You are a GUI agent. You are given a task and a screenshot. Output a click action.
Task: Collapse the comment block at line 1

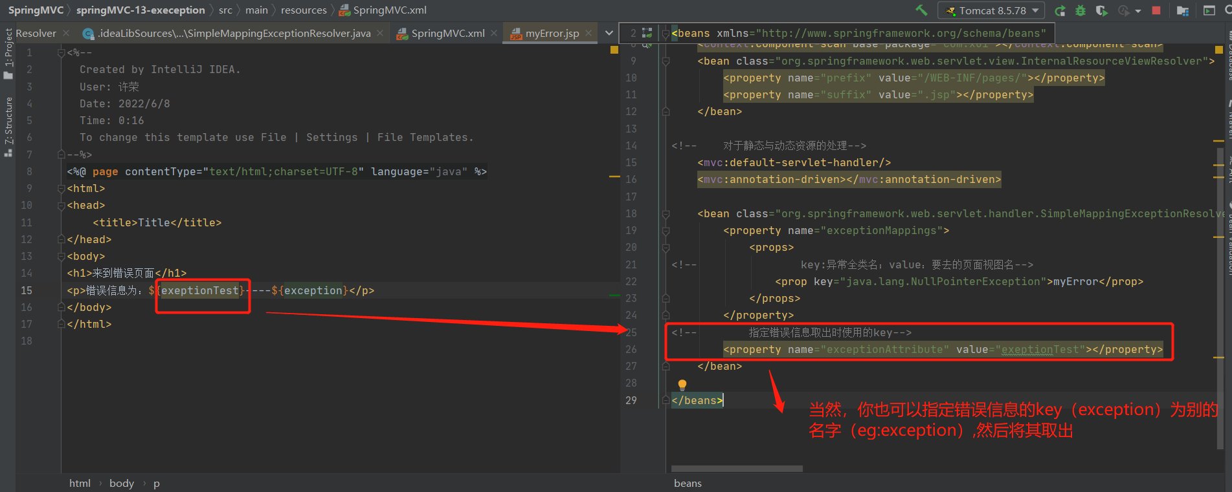coord(62,52)
